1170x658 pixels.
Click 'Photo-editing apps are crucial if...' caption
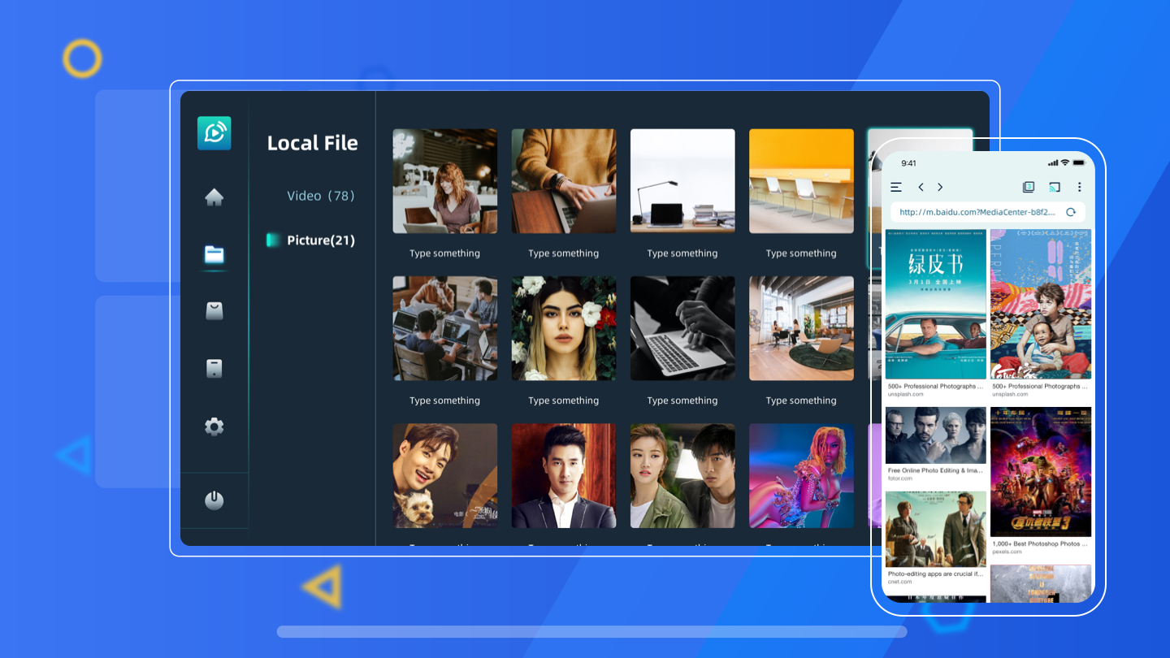tap(935, 574)
